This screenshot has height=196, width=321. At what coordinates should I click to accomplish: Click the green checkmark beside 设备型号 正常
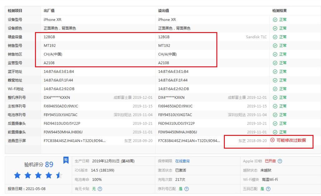(x=275, y=19)
